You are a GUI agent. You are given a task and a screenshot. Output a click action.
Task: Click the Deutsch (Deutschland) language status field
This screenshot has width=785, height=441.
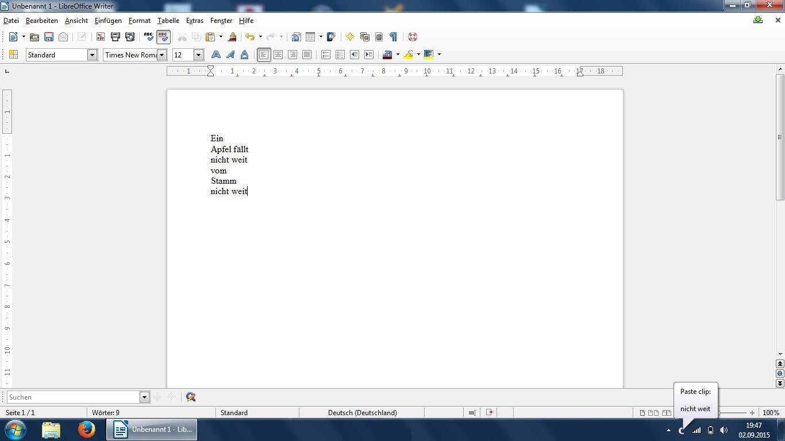(362, 412)
